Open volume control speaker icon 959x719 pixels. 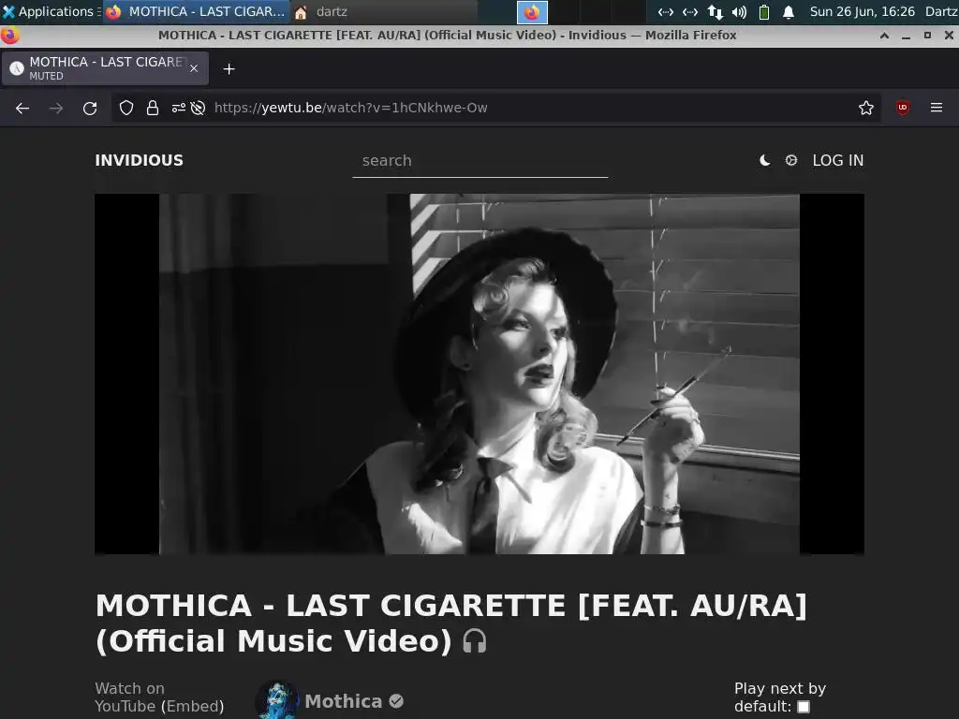pyautogui.click(x=740, y=11)
